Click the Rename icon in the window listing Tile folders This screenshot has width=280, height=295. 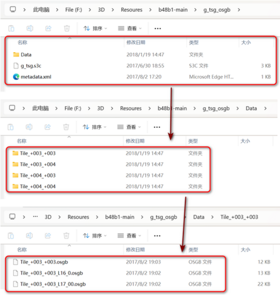pos(29,127)
